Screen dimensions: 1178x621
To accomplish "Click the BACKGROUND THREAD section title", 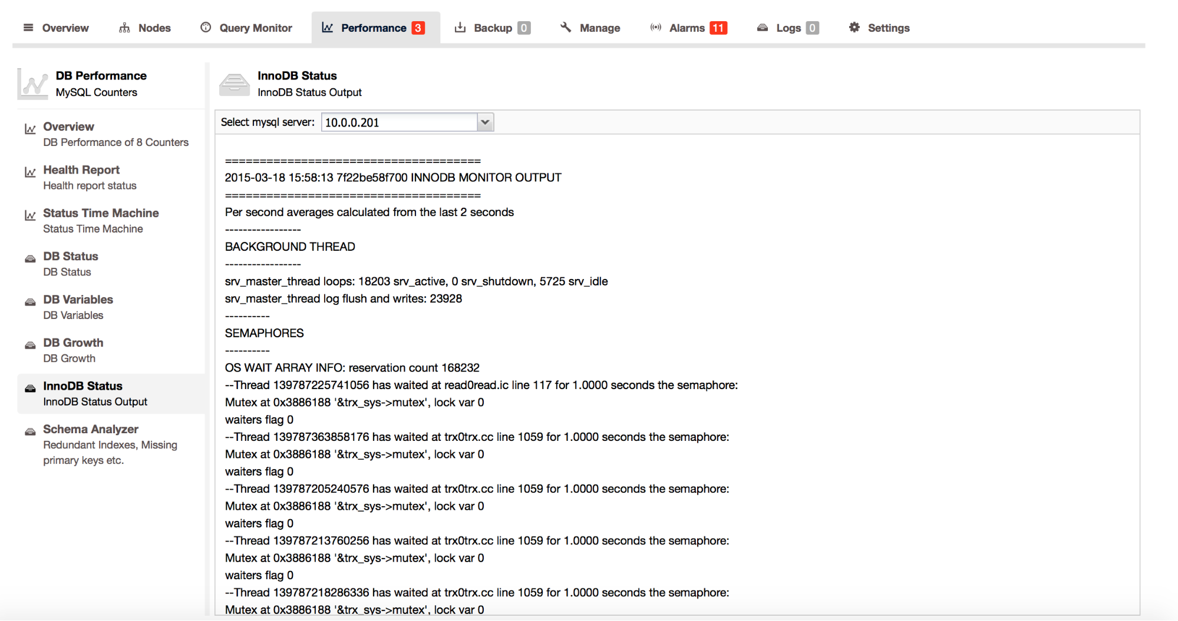I will point(290,247).
